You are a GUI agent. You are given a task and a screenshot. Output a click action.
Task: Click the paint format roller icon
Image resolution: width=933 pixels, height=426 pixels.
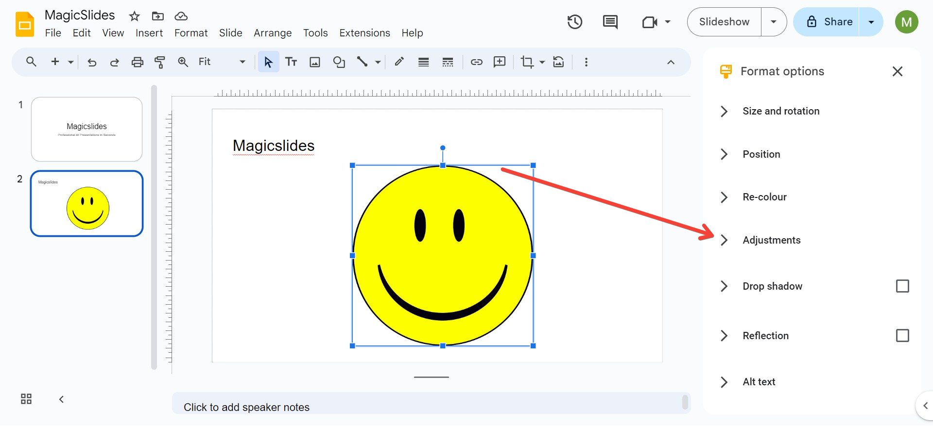click(159, 62)
